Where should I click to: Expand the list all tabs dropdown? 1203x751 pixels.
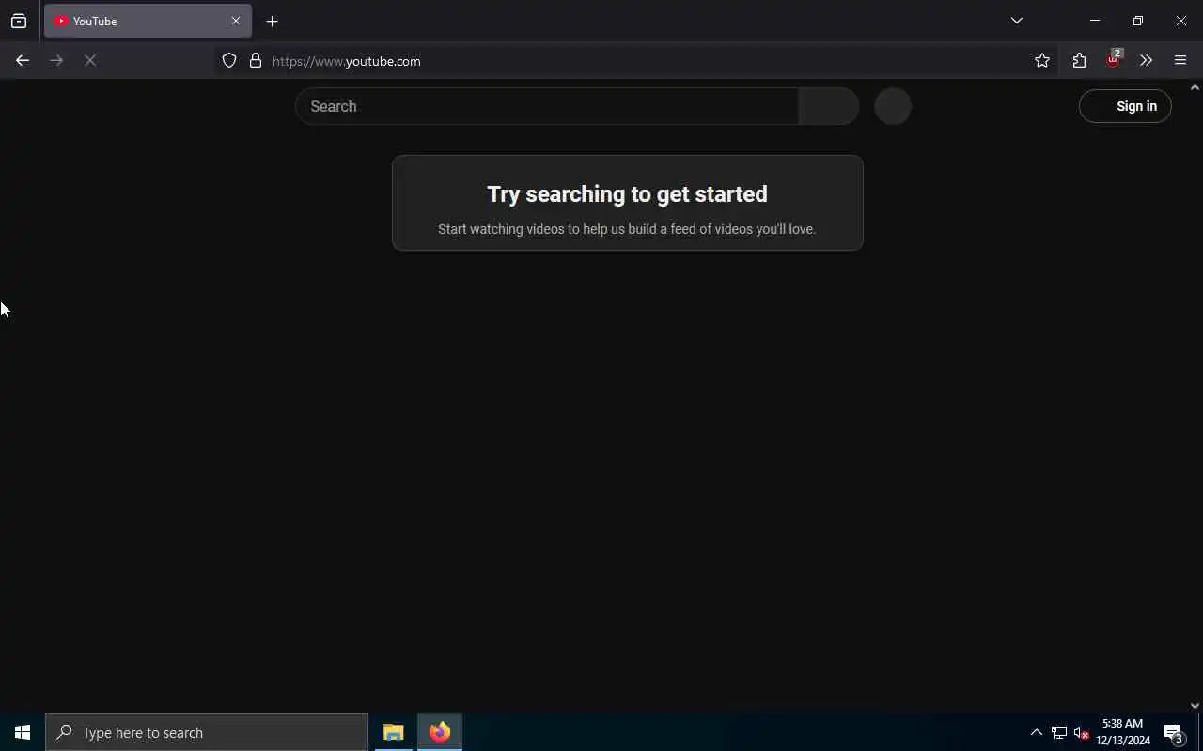pos(1017,21)
